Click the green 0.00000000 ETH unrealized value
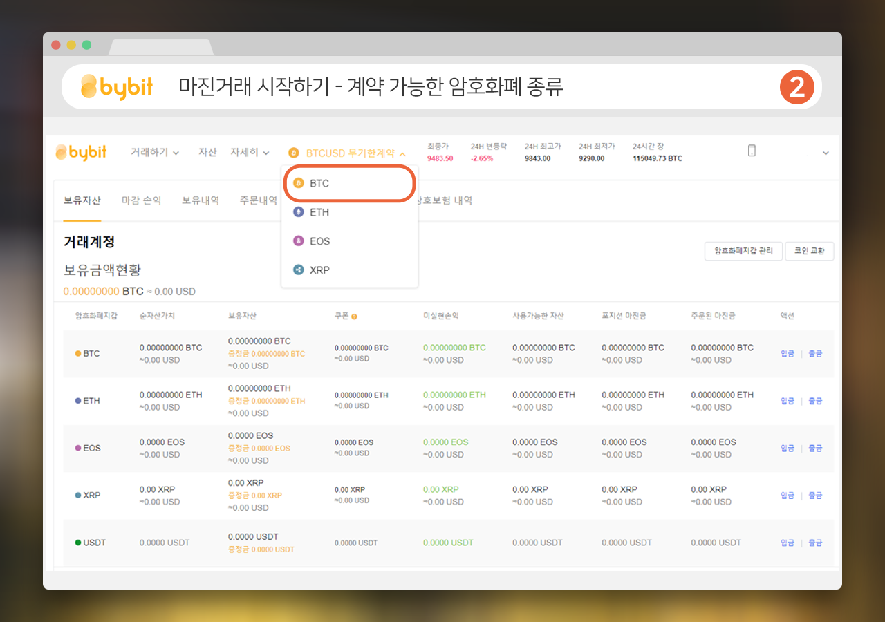The width and height of the screenshot is (885, 622). pos(454,395)
